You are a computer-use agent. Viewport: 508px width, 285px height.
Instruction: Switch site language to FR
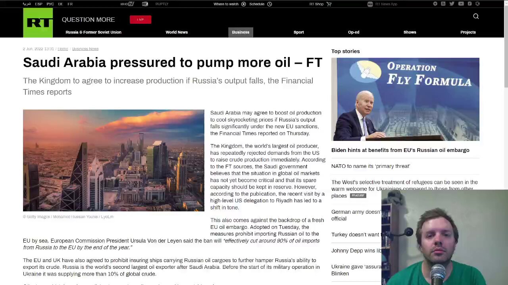(x=70, y=4)
